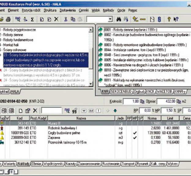This screenshot has height=176, width=191.
Task: Switch to the Narzuty bottom tab
Action: coord(70,164)
